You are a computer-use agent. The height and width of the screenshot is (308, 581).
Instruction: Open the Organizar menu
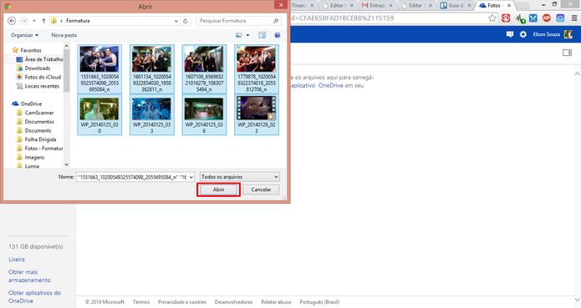coord(24,35)
